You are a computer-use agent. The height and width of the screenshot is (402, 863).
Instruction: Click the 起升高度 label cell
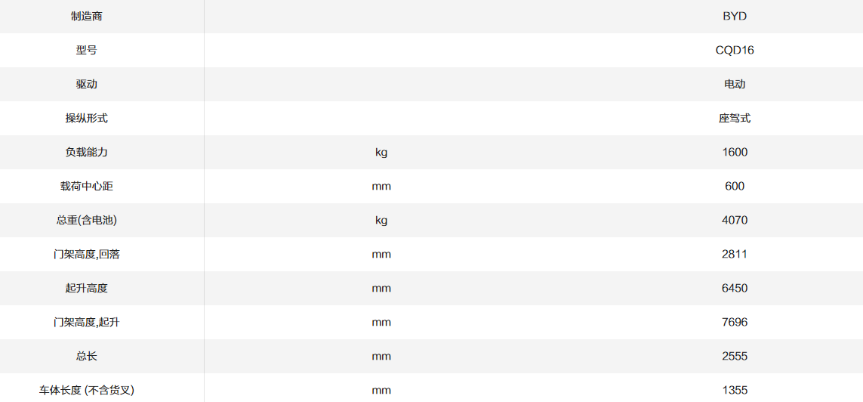pos(86,288)
